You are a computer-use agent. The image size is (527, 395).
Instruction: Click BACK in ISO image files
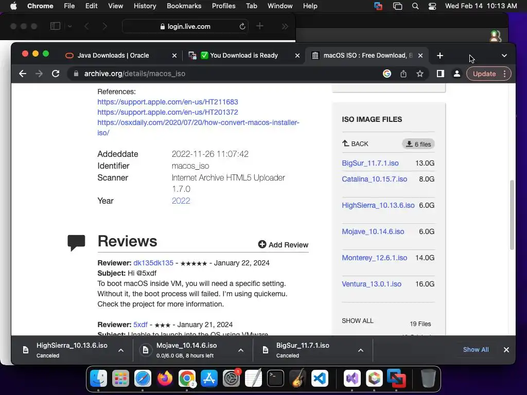point(355,144)
